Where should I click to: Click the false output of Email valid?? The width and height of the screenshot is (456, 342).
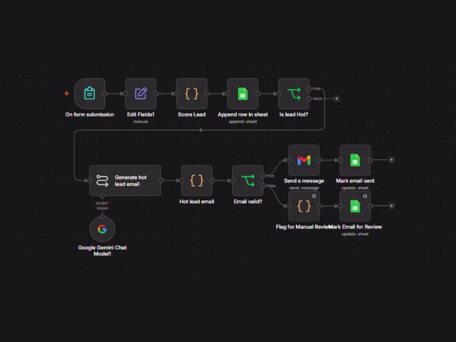263,186
